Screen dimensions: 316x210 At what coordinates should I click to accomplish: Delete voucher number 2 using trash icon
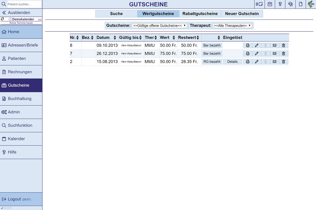point(283,62)
